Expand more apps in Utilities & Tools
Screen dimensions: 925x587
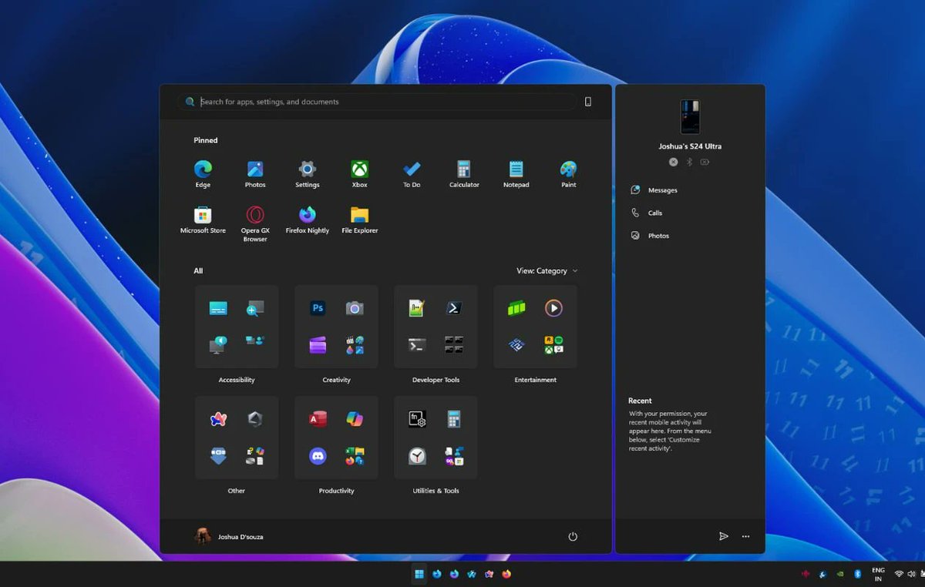tap(454, 456)
